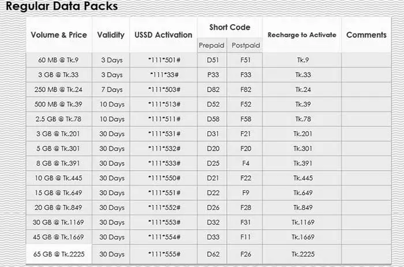Select the 20 GB @ Tk.849 cell
The width and height of the screenshot is (404, 267).
tap(59, 208)
